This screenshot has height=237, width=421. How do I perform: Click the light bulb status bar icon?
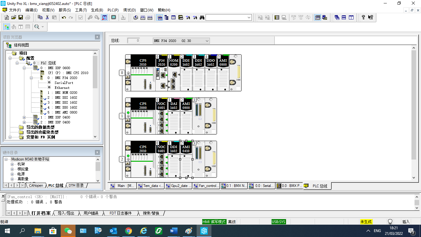point(390,222)
